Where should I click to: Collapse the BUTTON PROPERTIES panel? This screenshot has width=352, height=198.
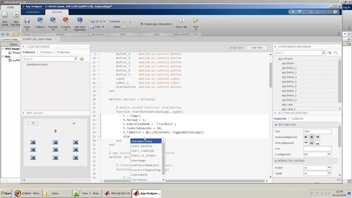point(275,113)
